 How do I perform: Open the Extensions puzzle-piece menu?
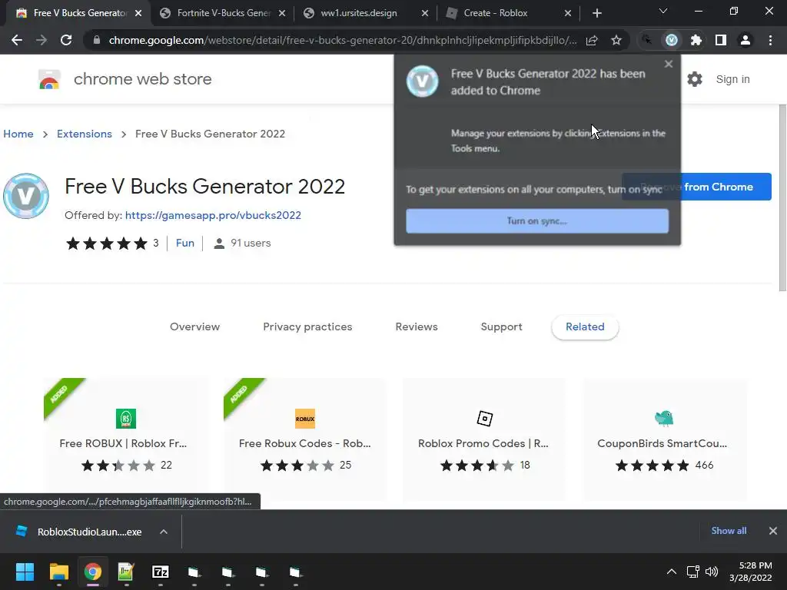696,40
